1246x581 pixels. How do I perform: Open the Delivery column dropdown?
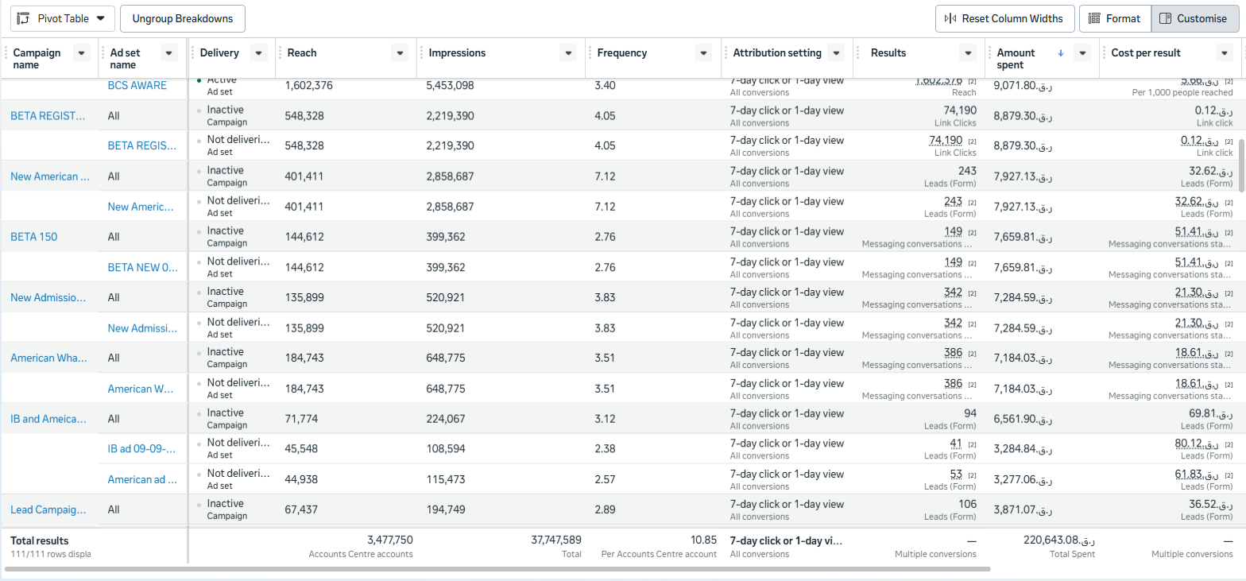tap(258, 53)
